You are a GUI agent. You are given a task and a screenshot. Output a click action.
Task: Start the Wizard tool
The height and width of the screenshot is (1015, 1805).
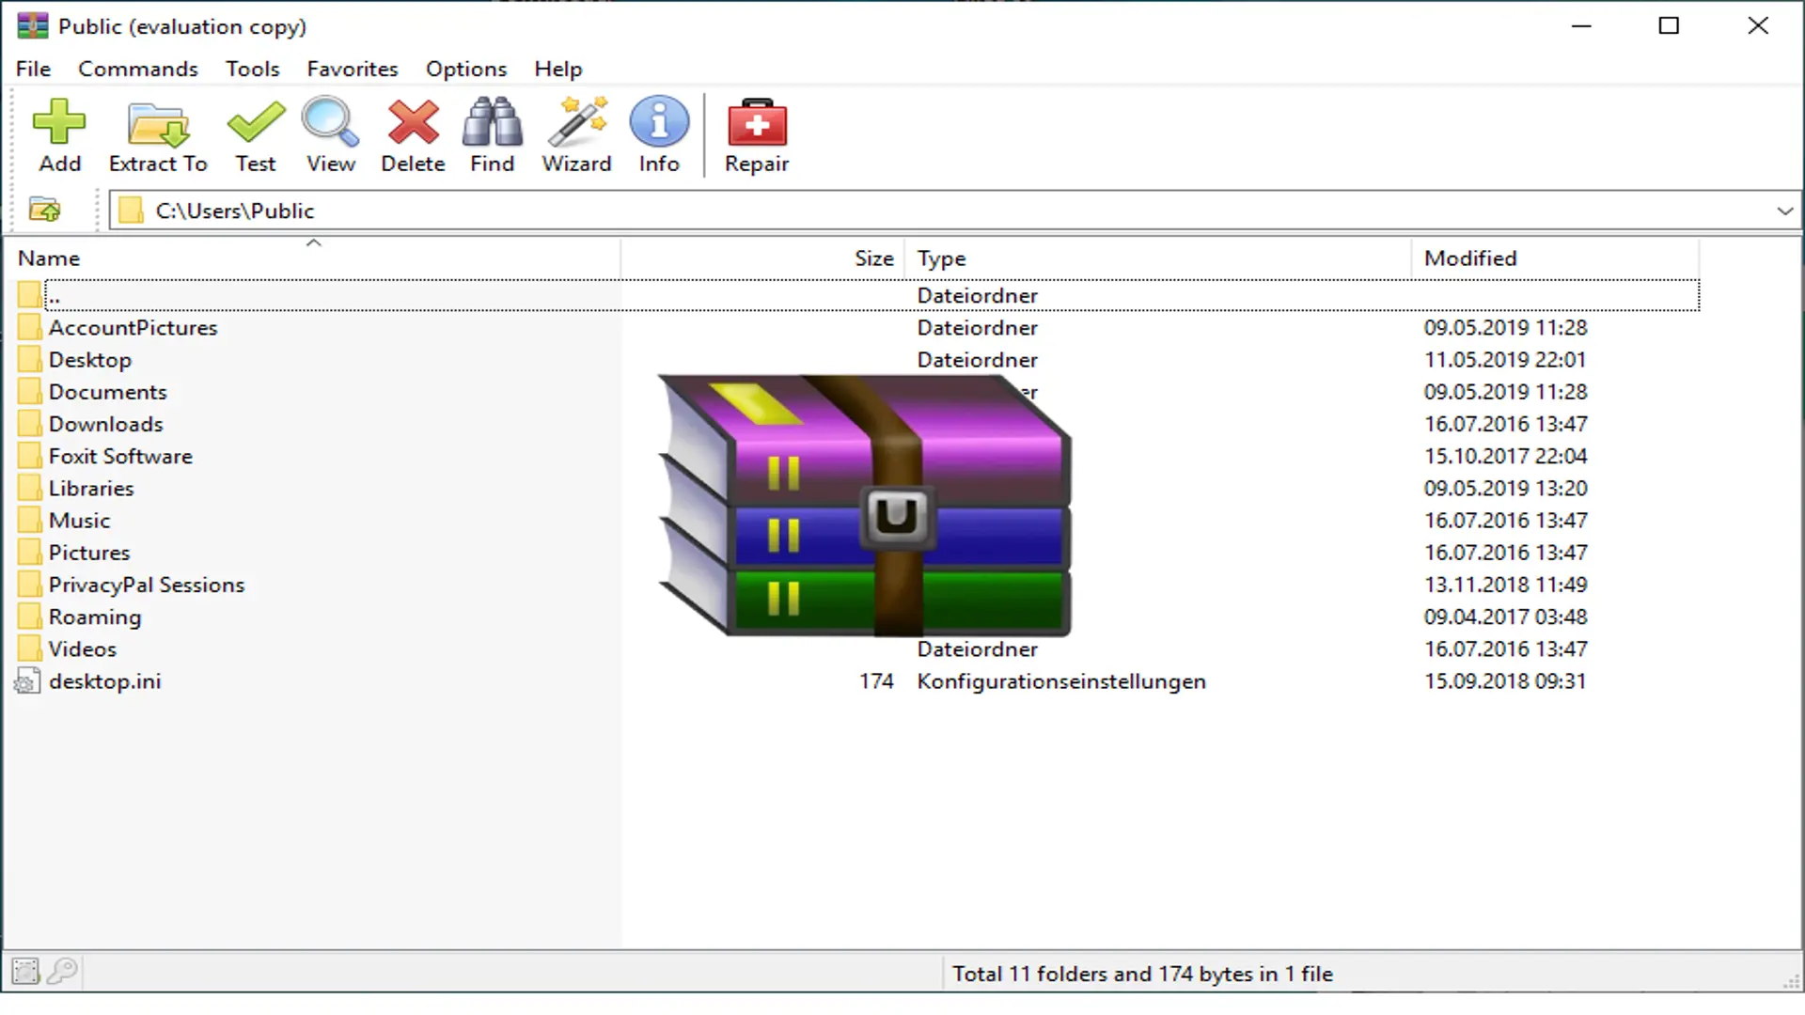tap(576, 134)
